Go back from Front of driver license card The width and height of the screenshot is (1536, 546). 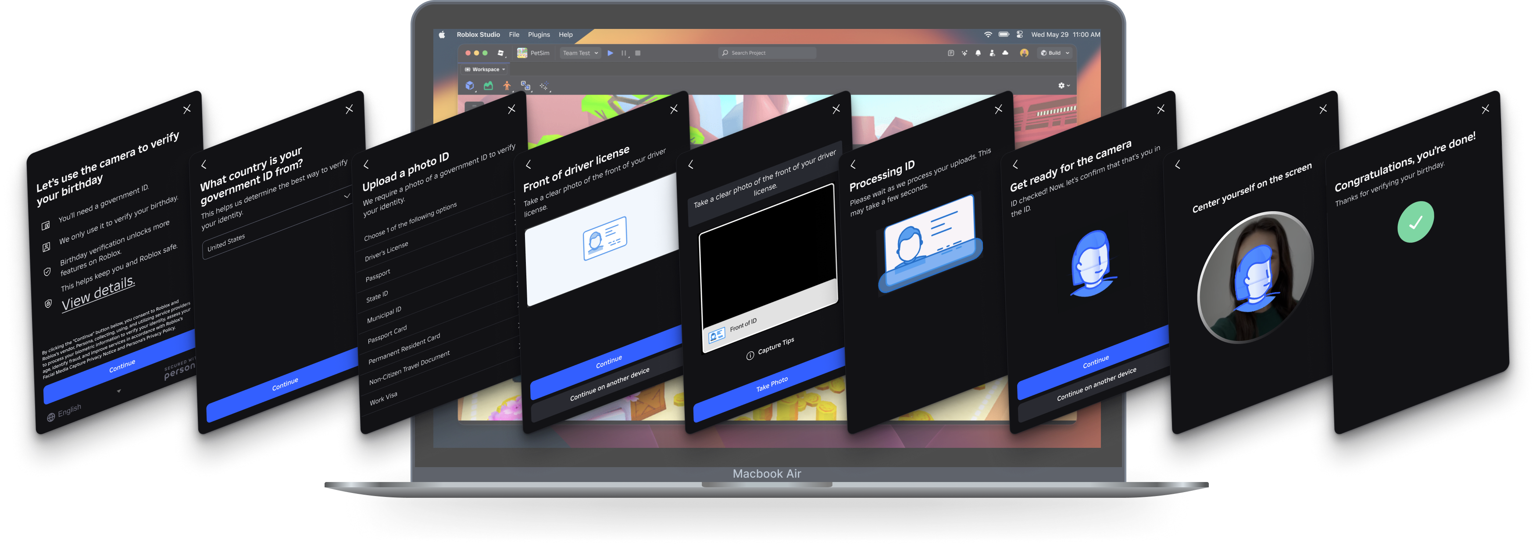pyautogui.click(x=528, y=164)
